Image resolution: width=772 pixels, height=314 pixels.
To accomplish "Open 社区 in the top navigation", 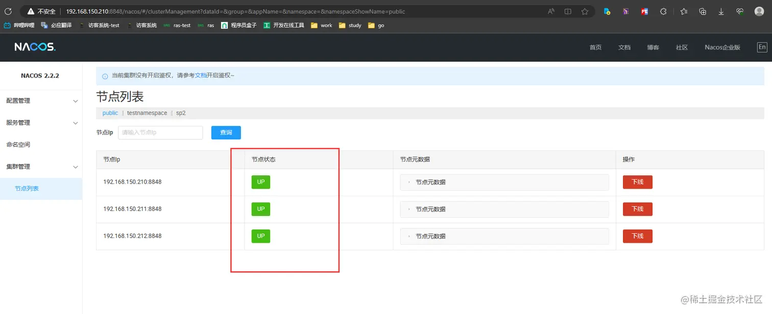I will (682, 47).
